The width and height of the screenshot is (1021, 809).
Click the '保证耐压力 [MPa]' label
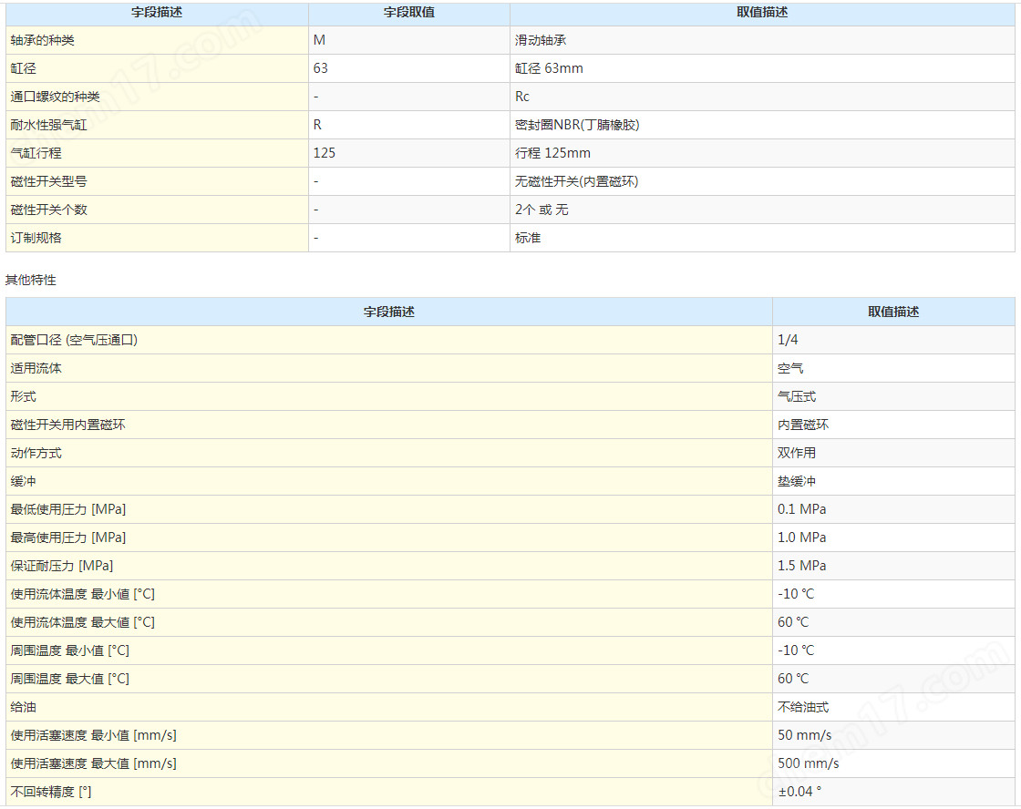tap(388, 567)
